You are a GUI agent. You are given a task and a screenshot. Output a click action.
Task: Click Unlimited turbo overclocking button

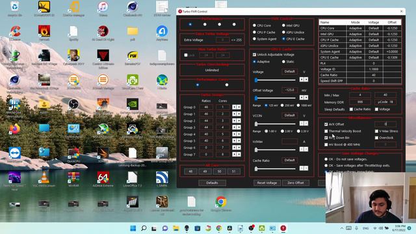(212, 70)
